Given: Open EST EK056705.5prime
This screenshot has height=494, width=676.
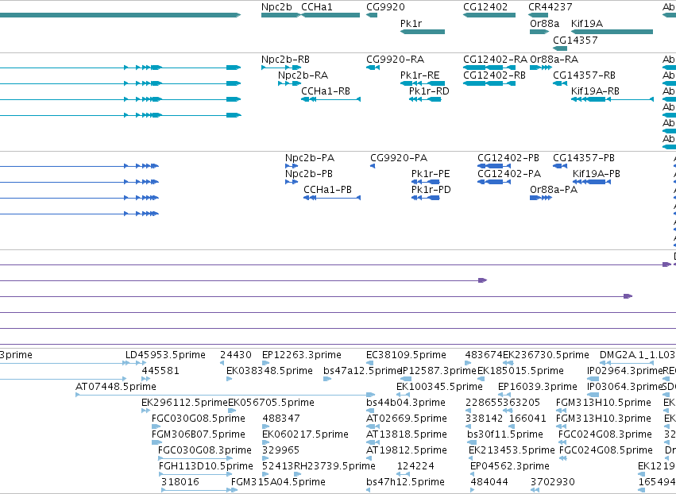Looking at the screenshot, I should point(271,403).
